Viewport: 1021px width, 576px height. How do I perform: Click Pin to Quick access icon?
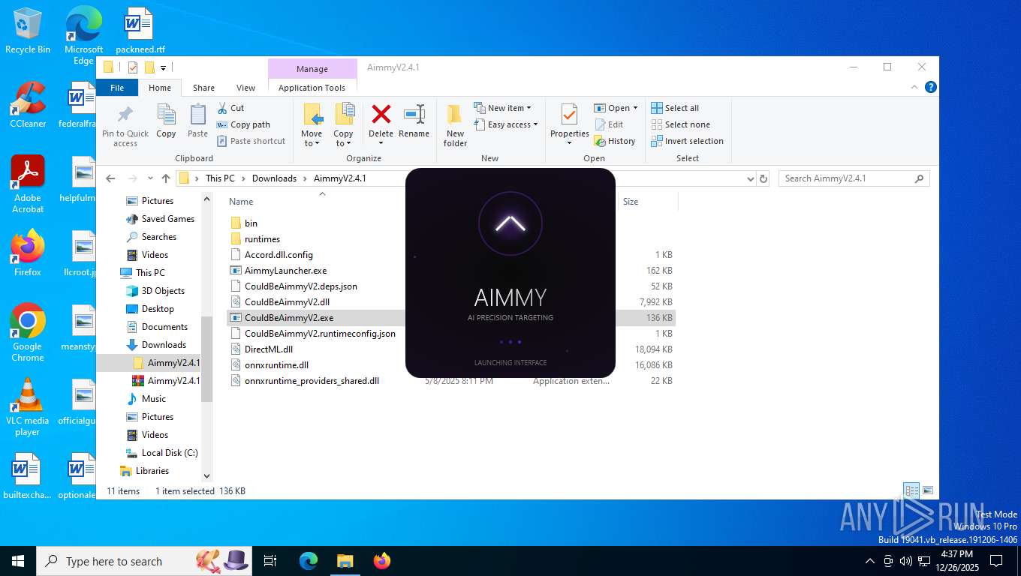tap(125, 115)
